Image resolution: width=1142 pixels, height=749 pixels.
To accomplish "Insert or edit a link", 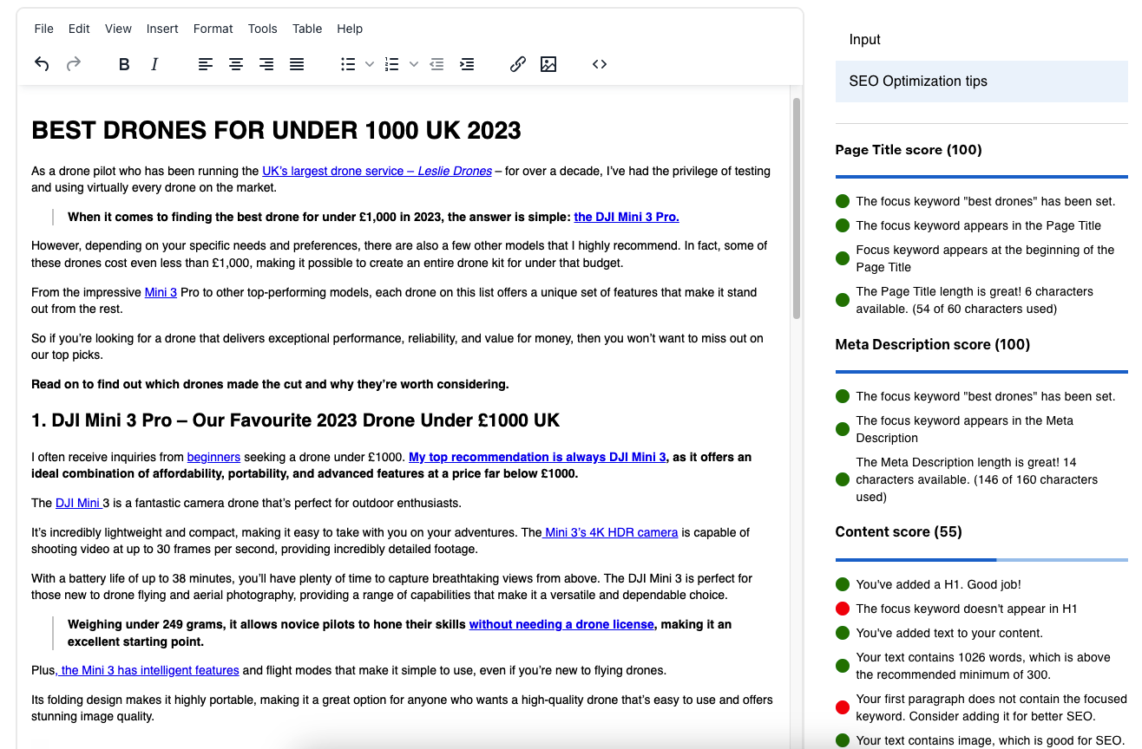I will (x=518, y=64).
